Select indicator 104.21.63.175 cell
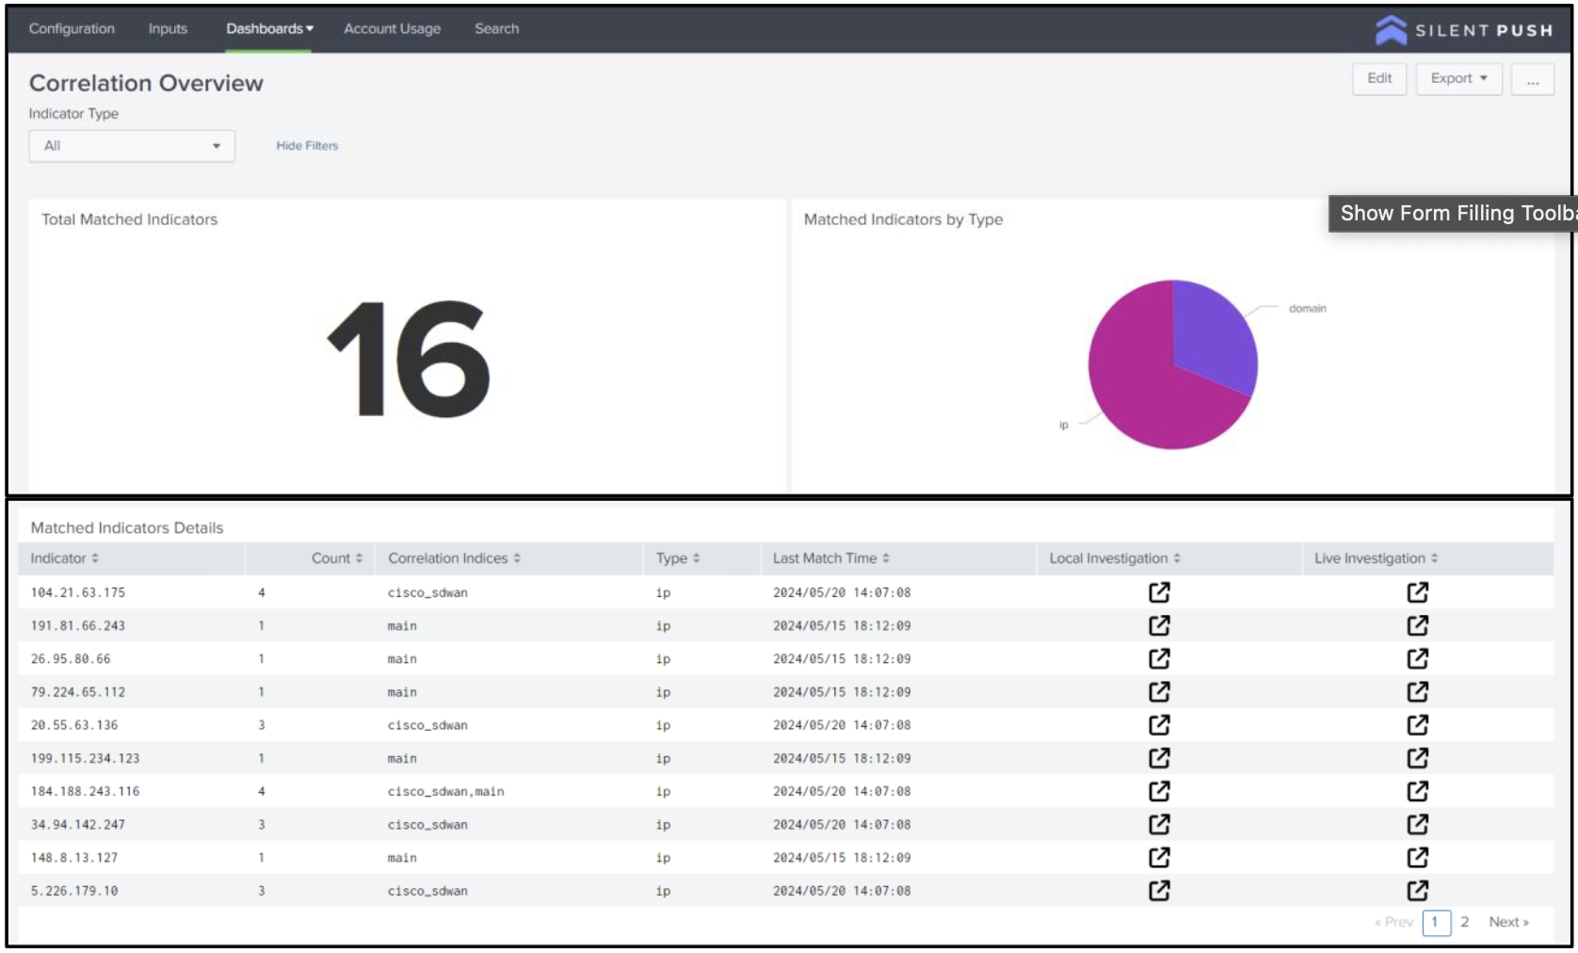 [78, 592]
